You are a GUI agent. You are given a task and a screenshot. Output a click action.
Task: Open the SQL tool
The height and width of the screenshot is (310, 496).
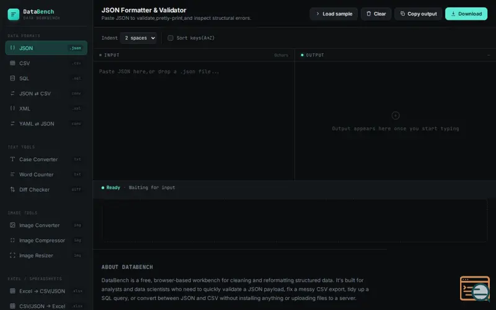click(46, 78)
